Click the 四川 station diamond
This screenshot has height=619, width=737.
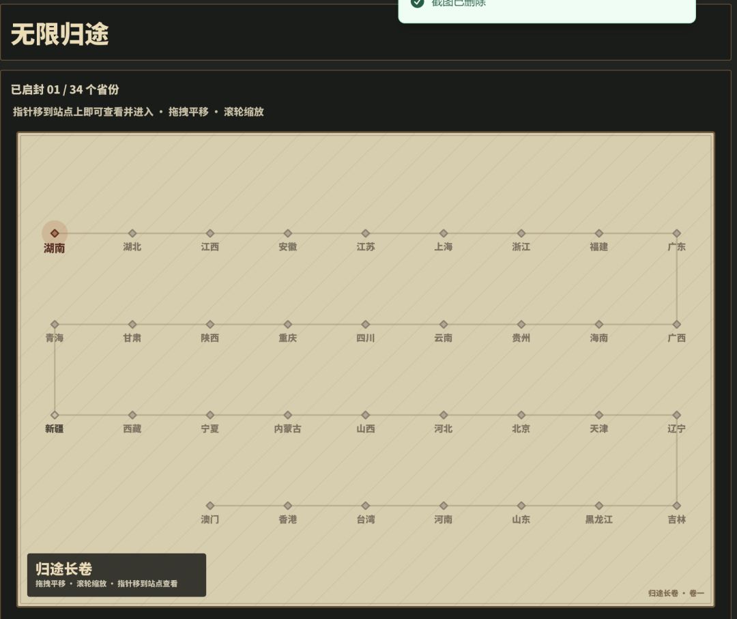[366, 324]
